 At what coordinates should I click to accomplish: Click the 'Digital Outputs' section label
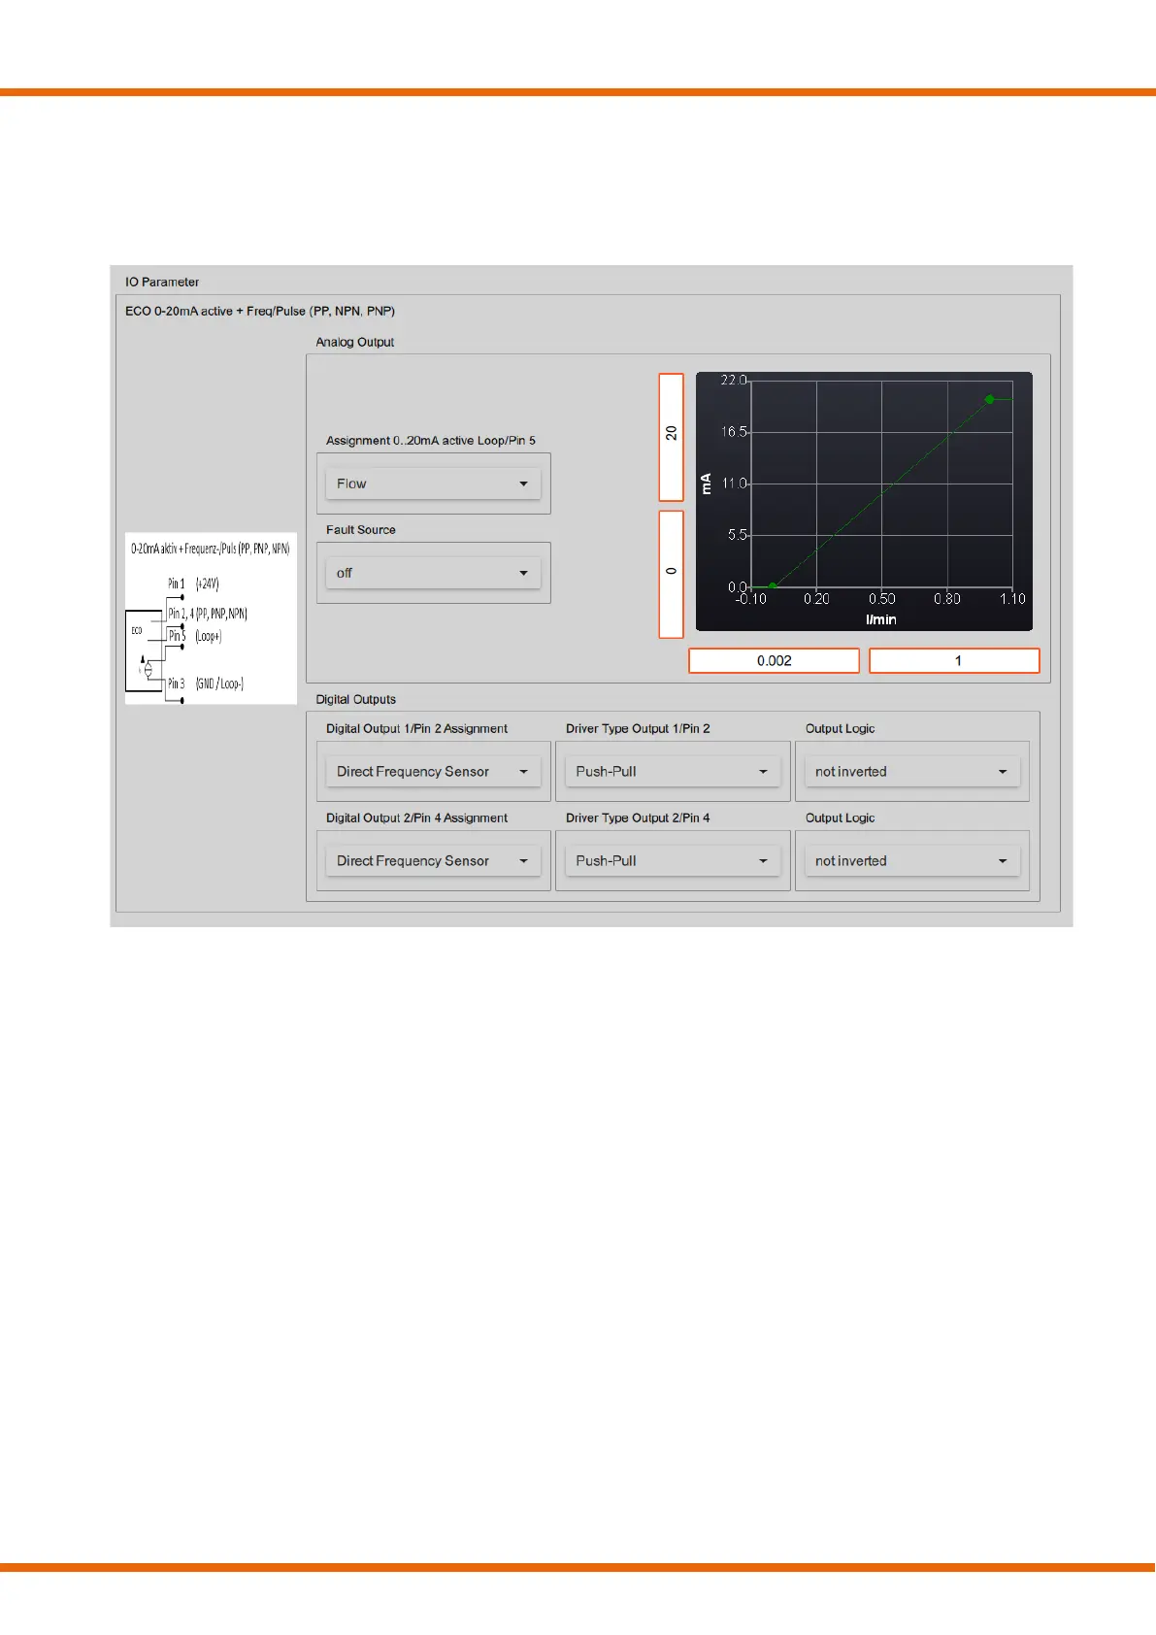point(356,700)
